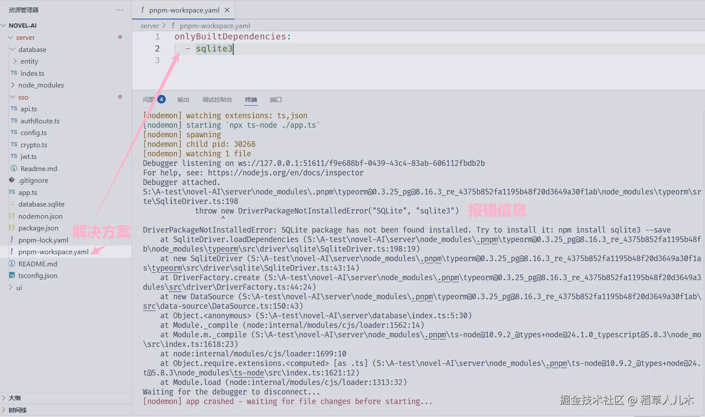Open the Explorer panel more actions menu
The height and width of the screenshot is (417, 705).
pos(119,10)
